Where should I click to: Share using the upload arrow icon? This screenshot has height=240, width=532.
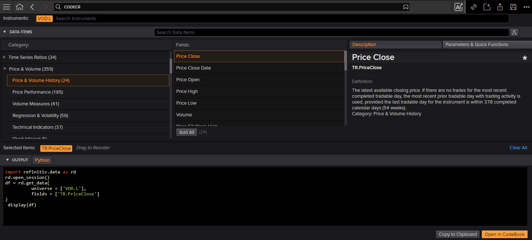coord(500,7)
